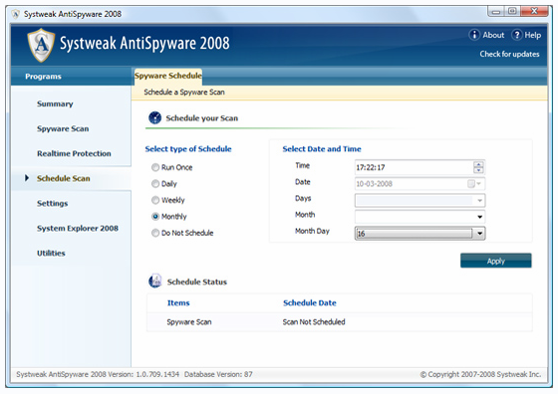Click Schedule a Spyware Scan subtitle
Viewport: 558px width, 394px height.
tap(184, 92)
